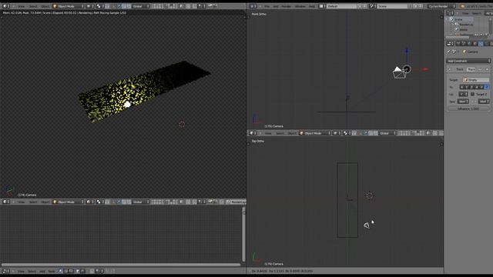The height and width of the screenshot is (277, 493).
Task: Click node editor horizontal scrollbar
Action: pos(121,265)
